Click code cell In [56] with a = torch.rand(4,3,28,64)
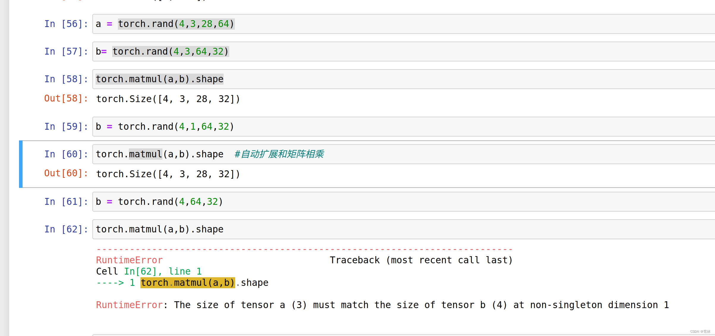 point(404,24)
